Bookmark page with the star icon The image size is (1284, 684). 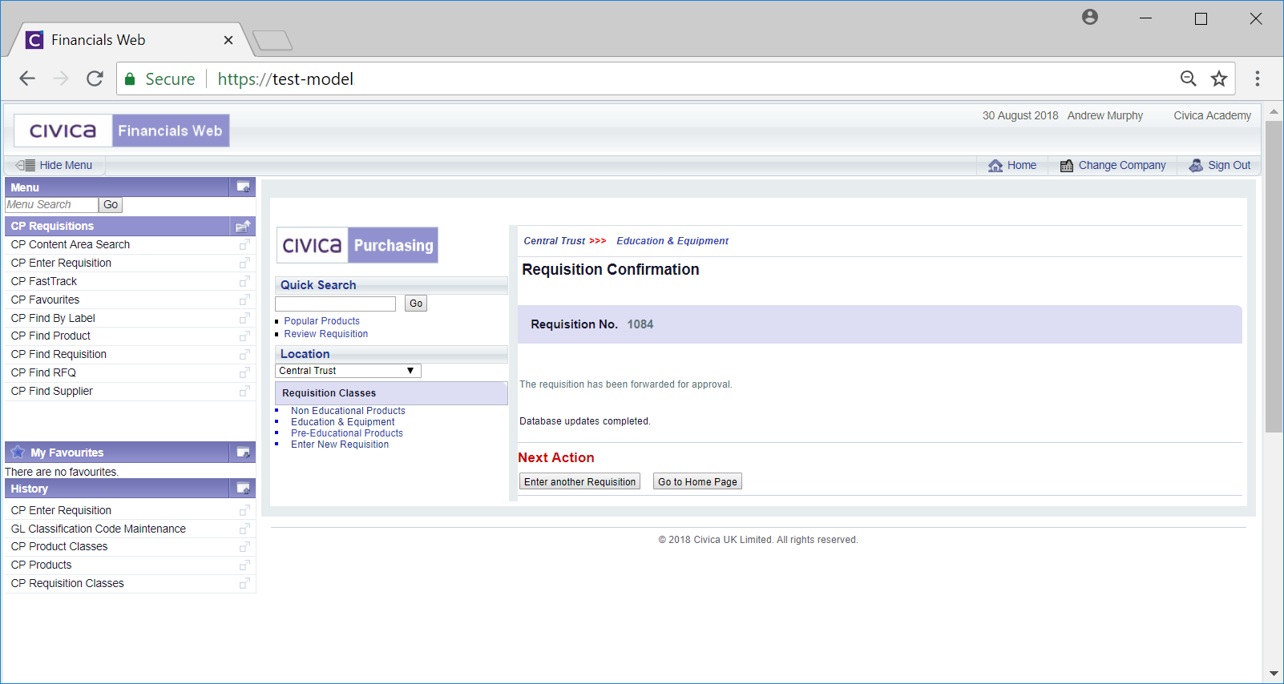1219,78
